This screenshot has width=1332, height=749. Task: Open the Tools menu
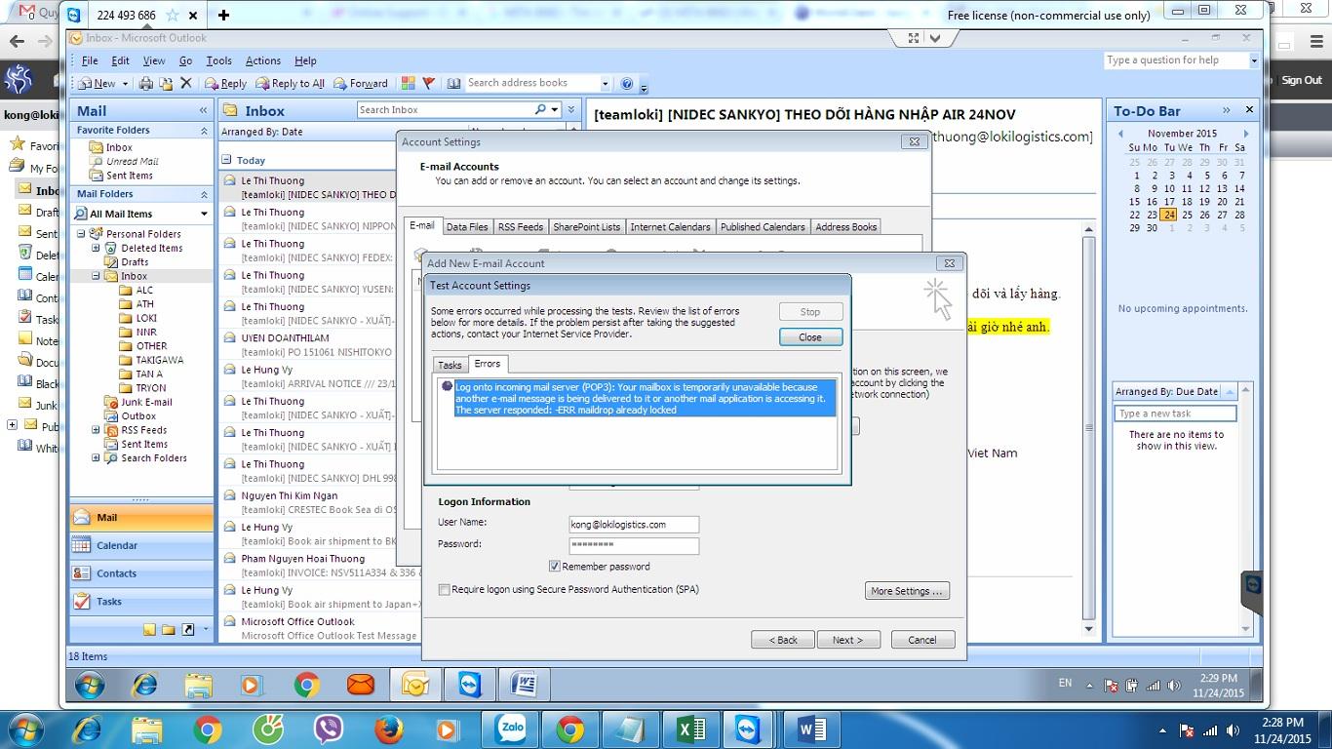pyautogui.click(x=219, y=60)
